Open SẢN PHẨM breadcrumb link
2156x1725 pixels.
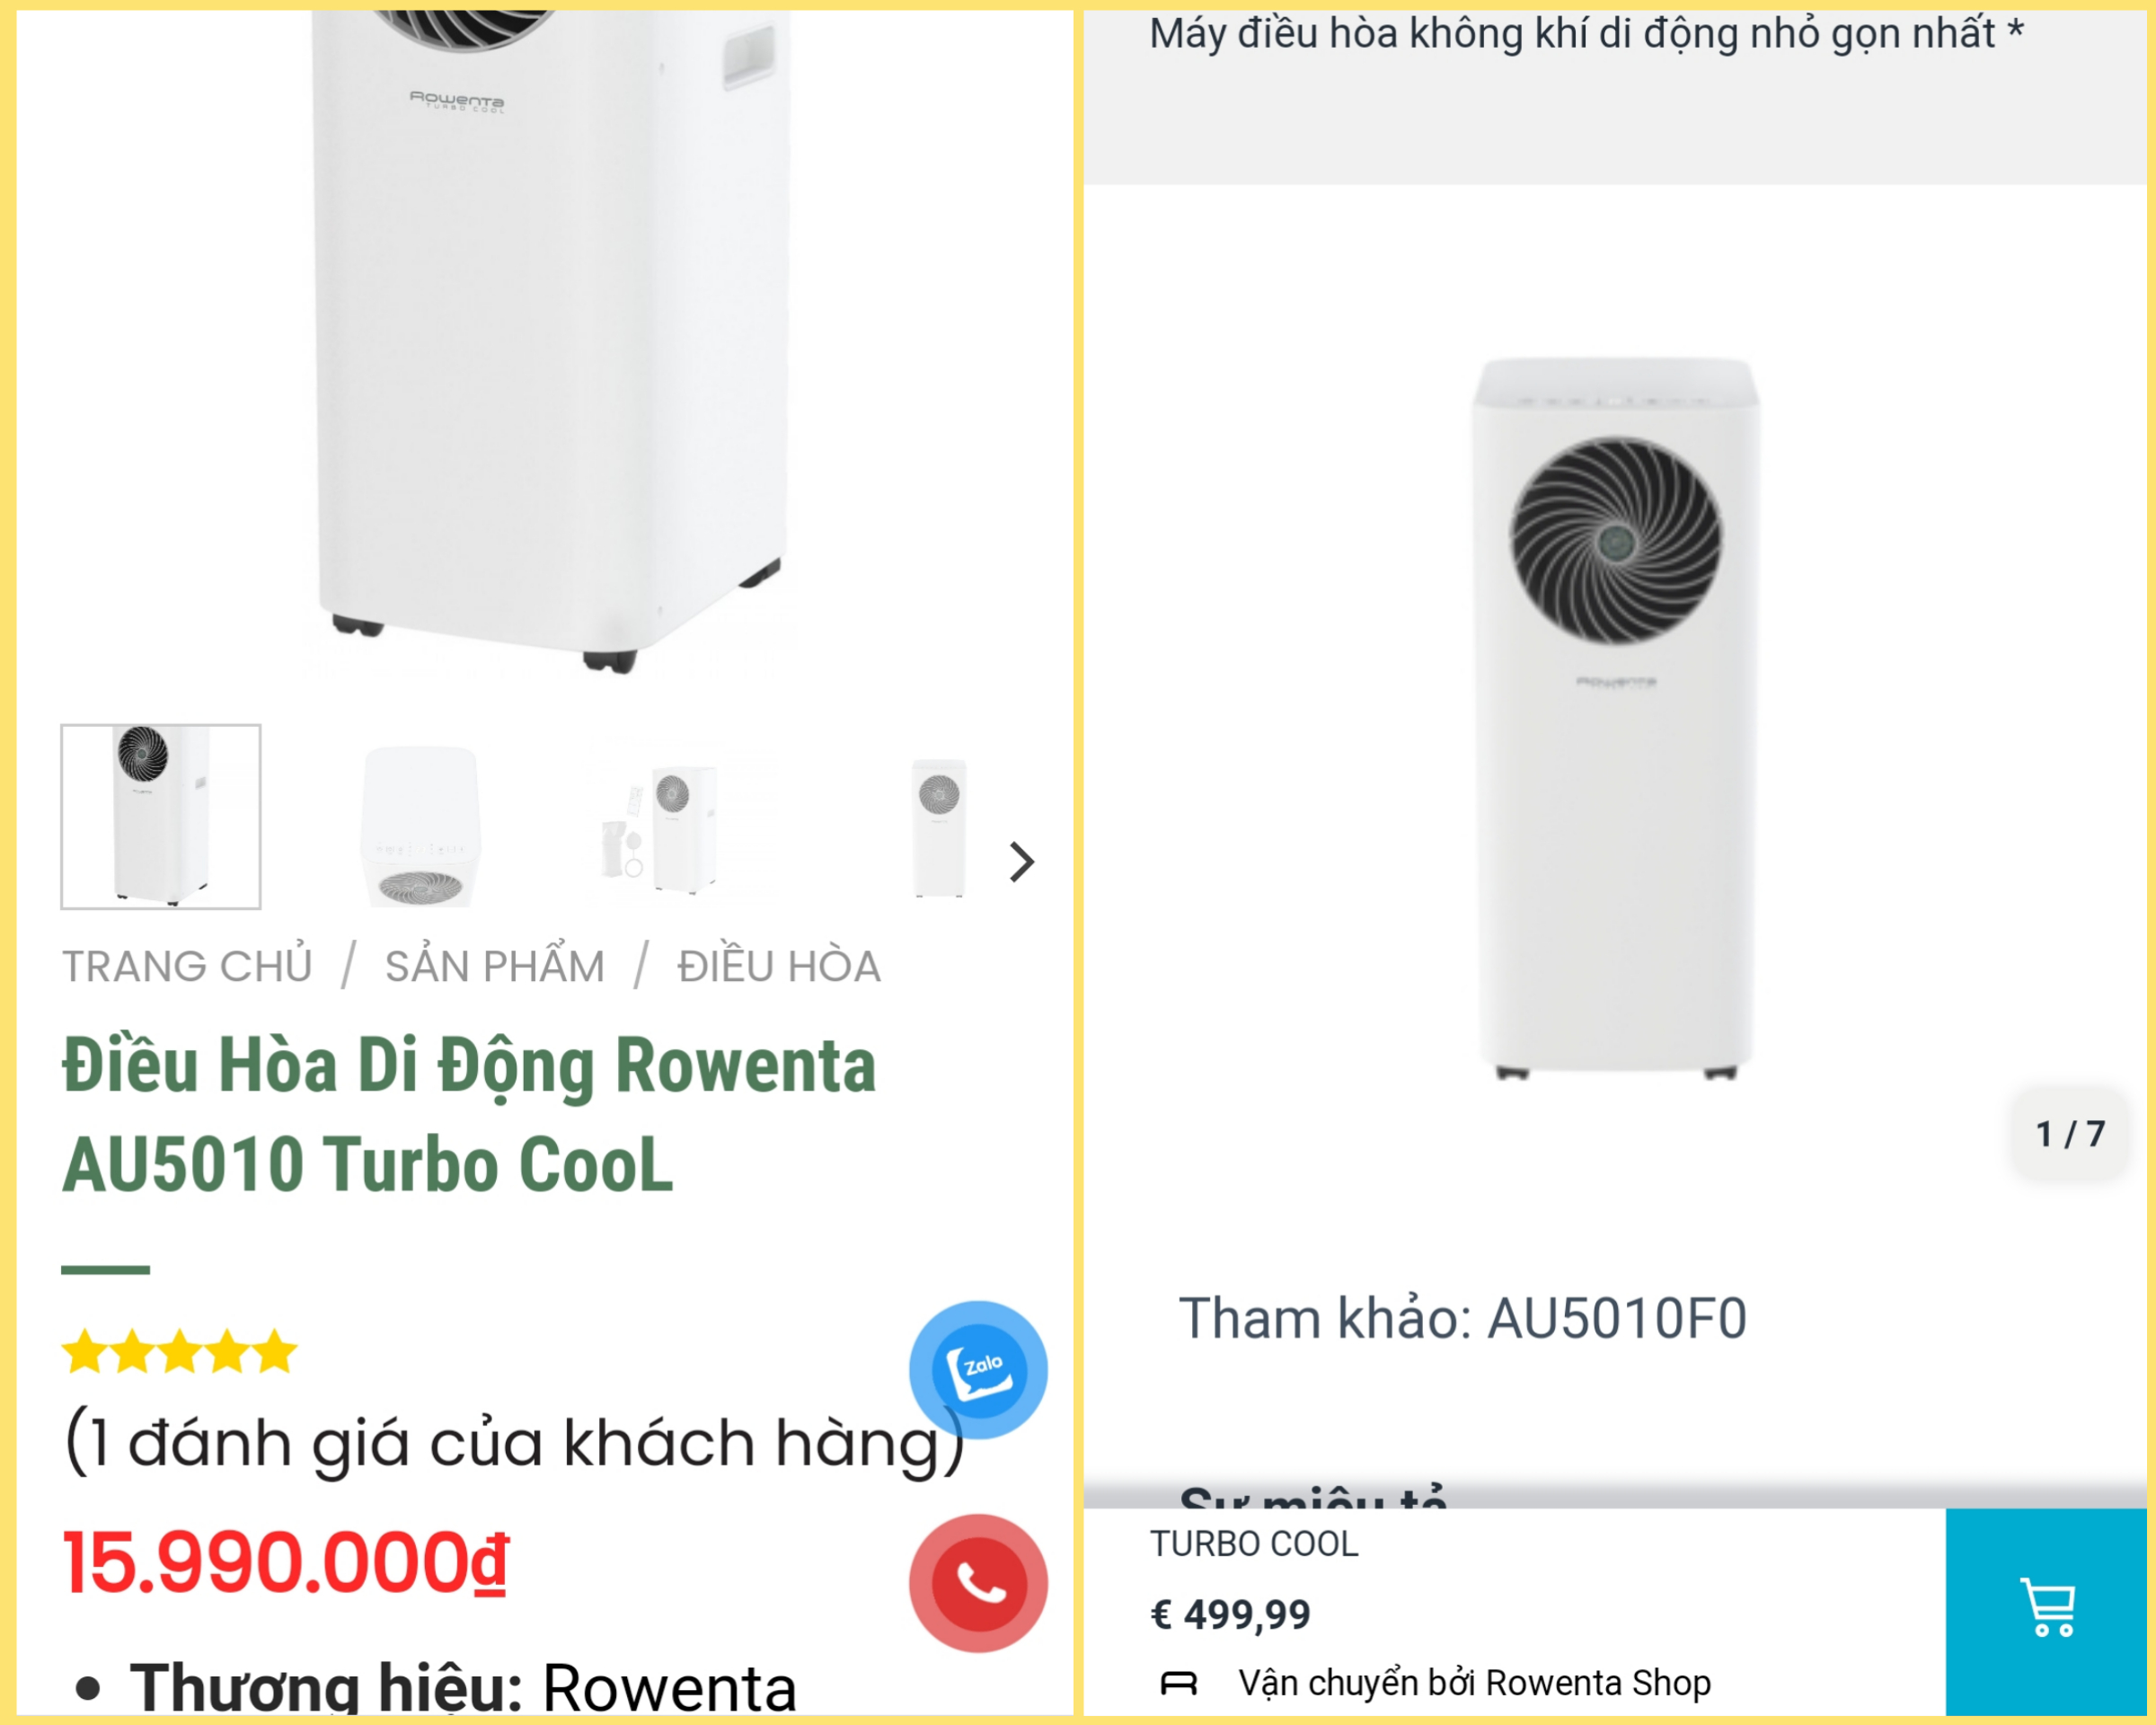(495, 966)
